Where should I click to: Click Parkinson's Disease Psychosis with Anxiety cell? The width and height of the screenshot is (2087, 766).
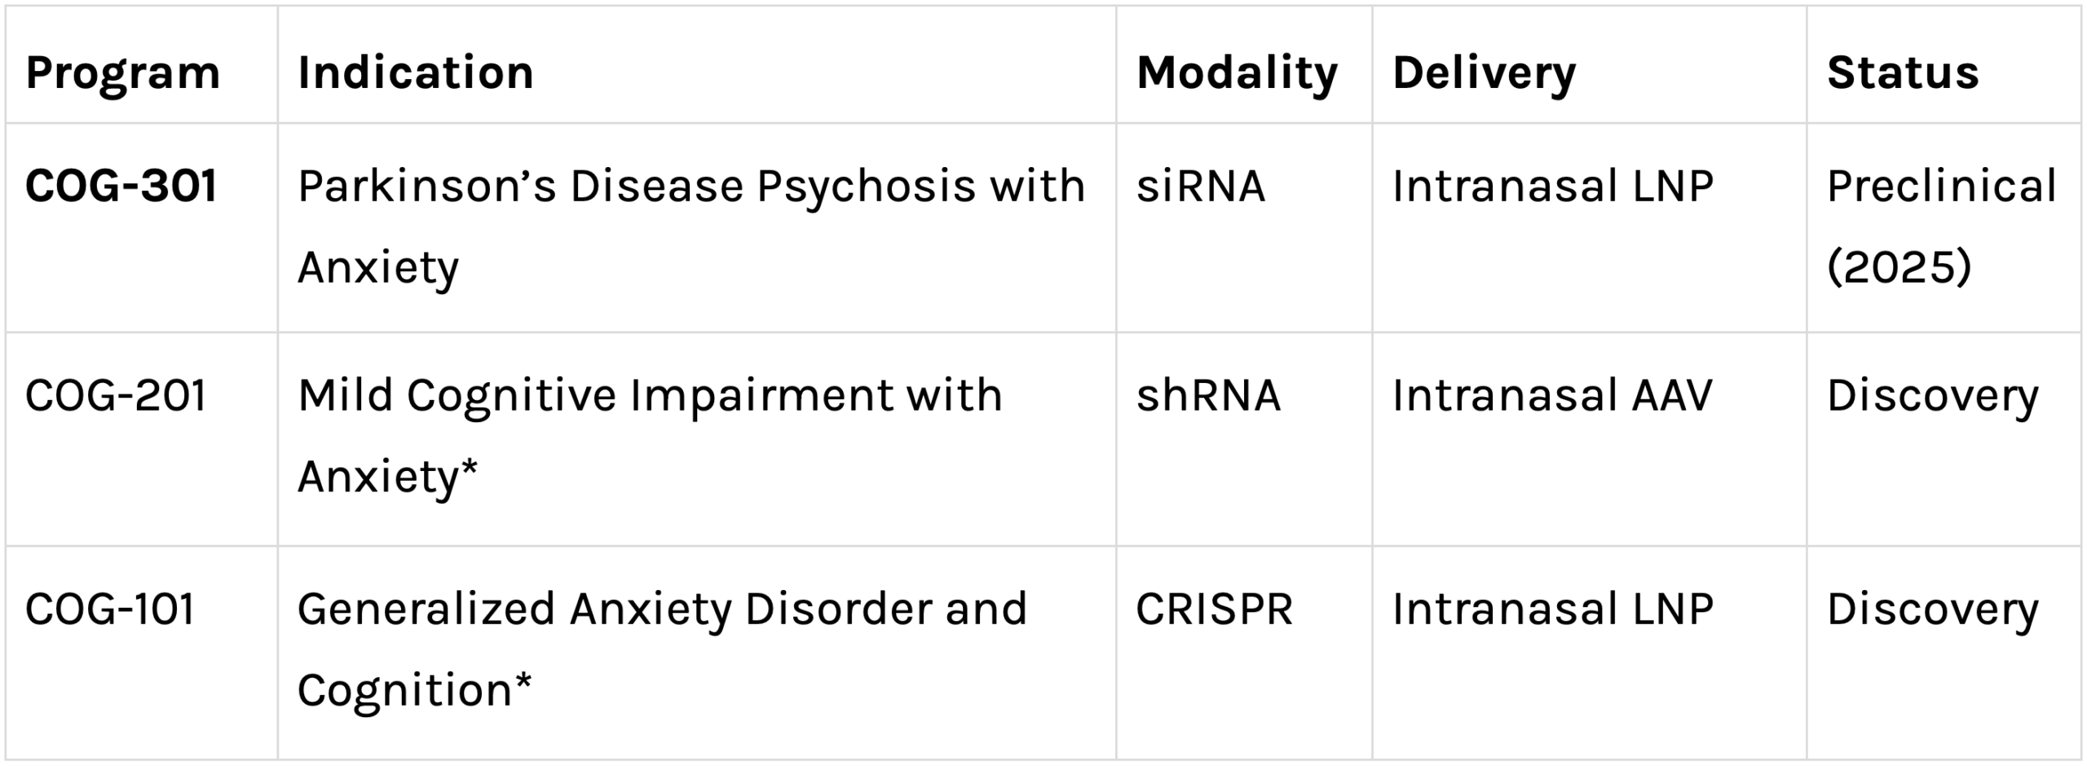click(x=697, y=228)
